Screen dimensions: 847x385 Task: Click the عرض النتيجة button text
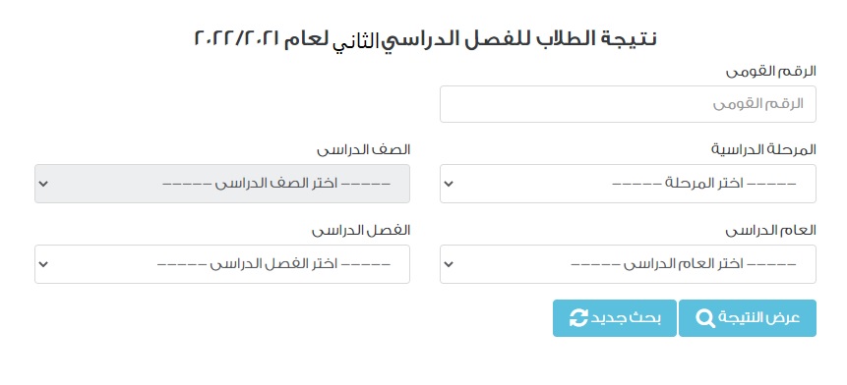[759, 318]
